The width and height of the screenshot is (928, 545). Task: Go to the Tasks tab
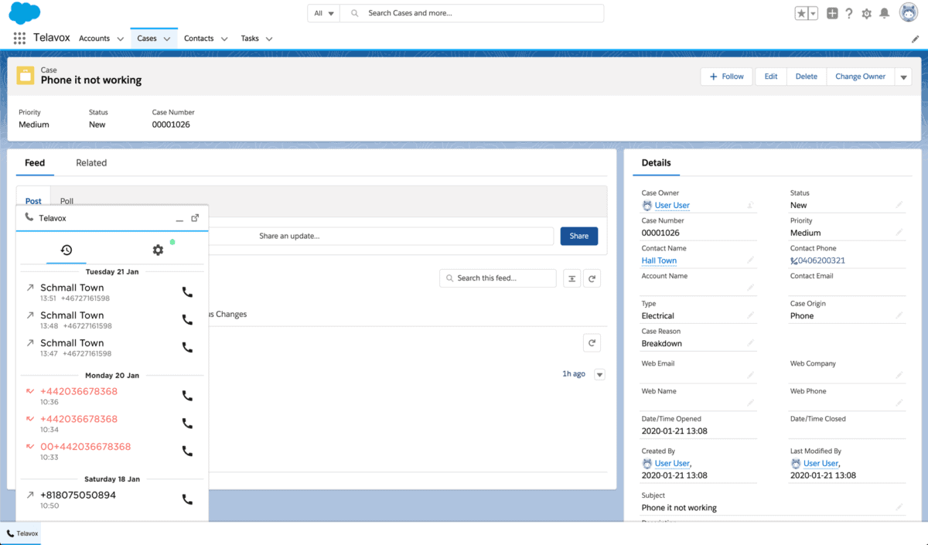point(250,39)
